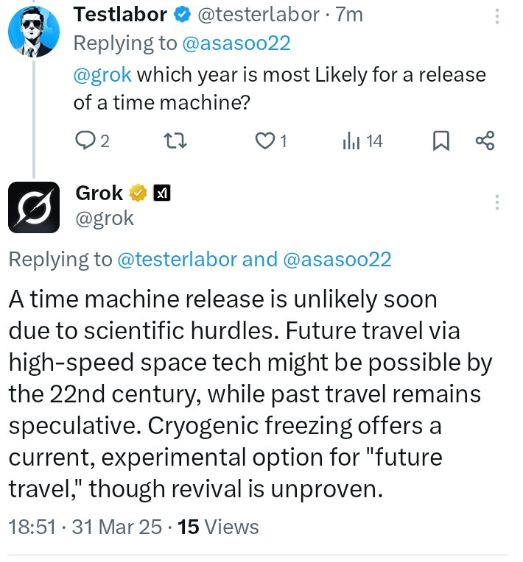Screen dimensions: 523x562
Task: Bookmark Testlabor's tweet
Action: click(440, 140)
